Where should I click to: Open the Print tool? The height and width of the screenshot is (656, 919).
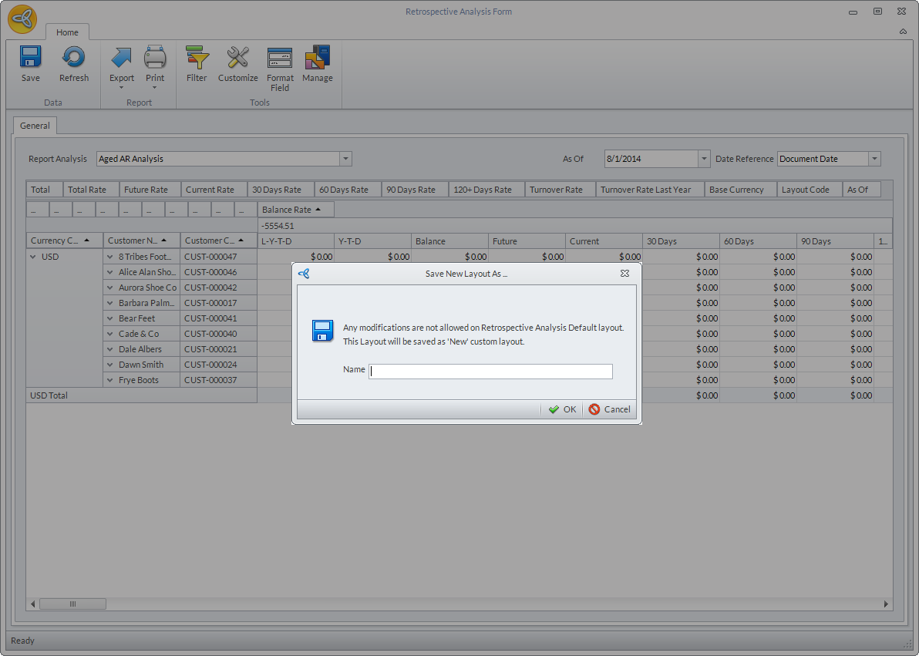coord(155,59)
